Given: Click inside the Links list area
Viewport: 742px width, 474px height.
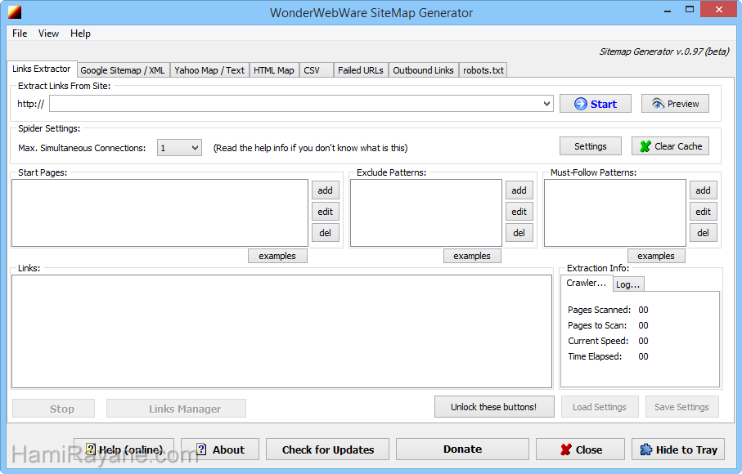Looking at the screenshot, I should tap(281, 331).
